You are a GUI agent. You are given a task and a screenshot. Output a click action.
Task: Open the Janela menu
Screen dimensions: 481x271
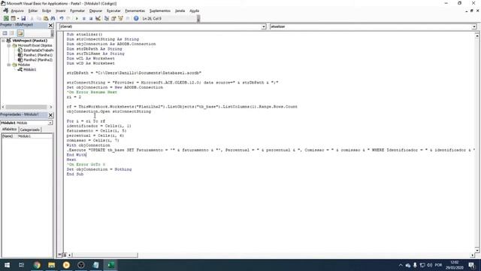180,11
